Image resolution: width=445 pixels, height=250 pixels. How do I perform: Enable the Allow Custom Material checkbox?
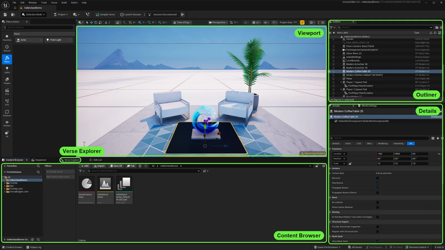pos(377,207)
